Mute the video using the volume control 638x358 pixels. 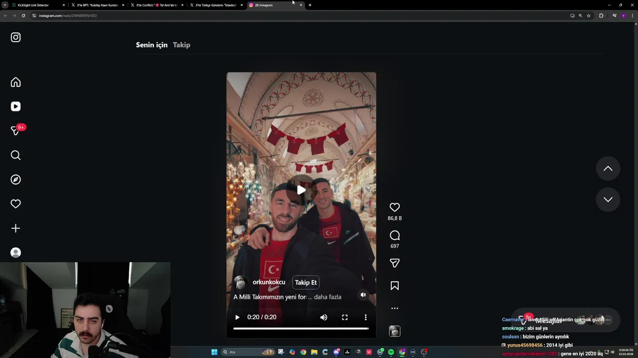[x=323, y=317]
